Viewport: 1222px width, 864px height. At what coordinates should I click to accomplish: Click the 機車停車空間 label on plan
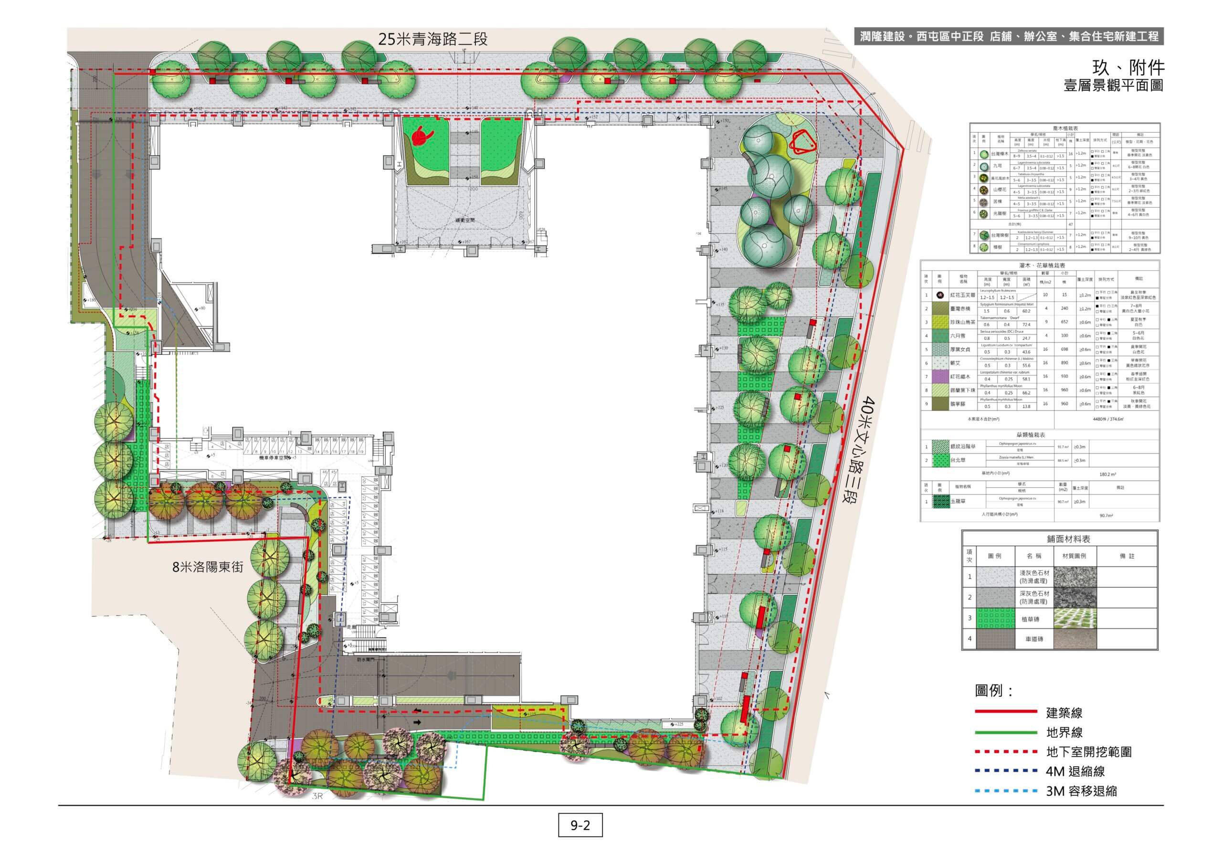point(274,457)
